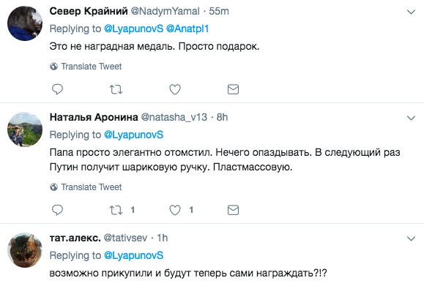Screen dimensions: 424x286
Task: Send @natasha_v13 tweet via direct message
Action: [233, 210]
